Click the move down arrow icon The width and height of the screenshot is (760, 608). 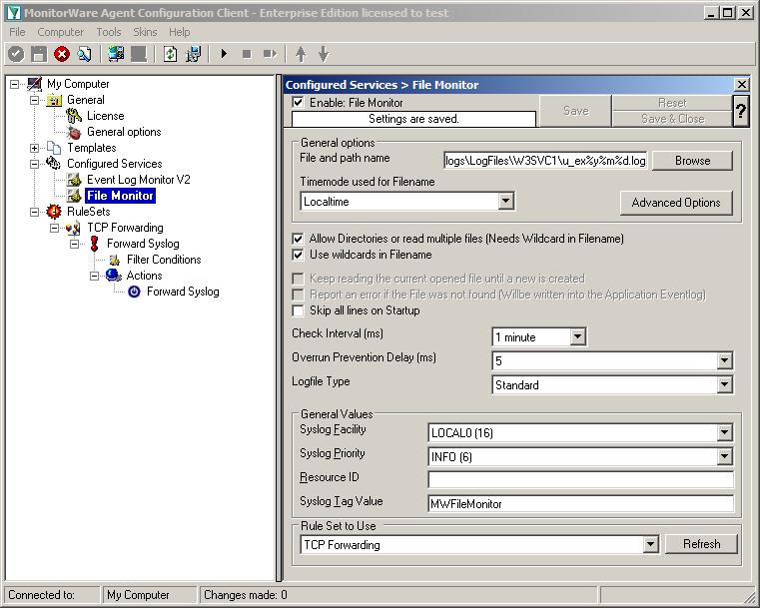pyautogui.click(x=324, y=54)
